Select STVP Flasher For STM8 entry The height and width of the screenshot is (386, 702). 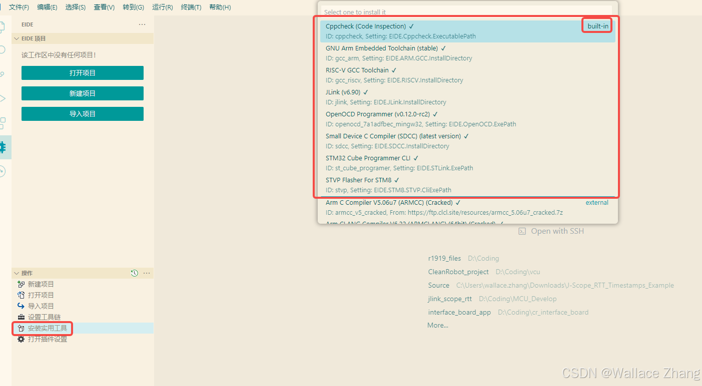point(468,185)
